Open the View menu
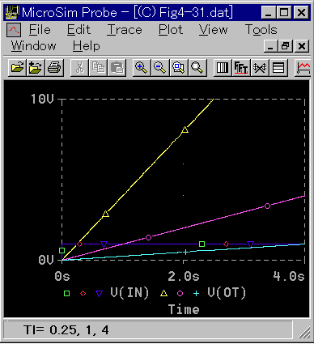 [x=214, y=30]
